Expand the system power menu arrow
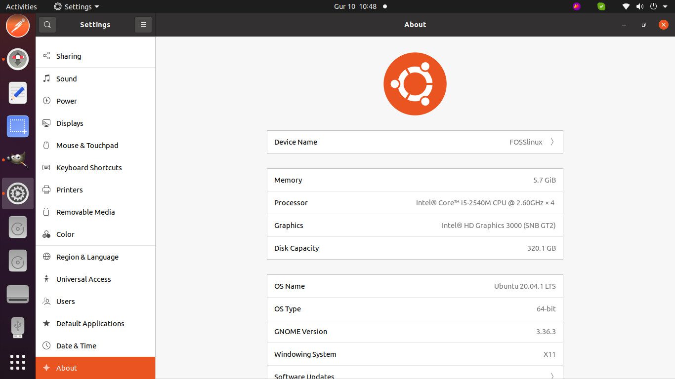Screen dimensions: 675x379 click(665, 7)
